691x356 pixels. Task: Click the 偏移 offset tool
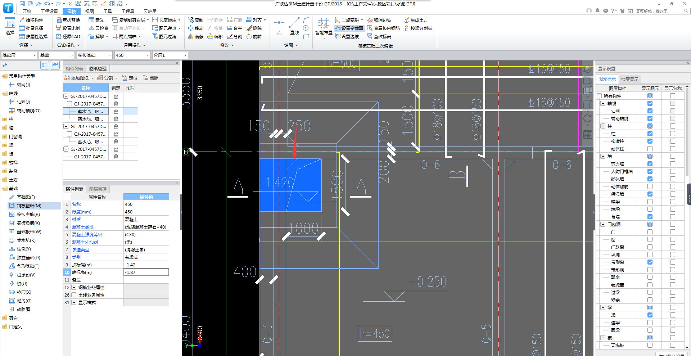pyautogui.click(x=215, y=36)
